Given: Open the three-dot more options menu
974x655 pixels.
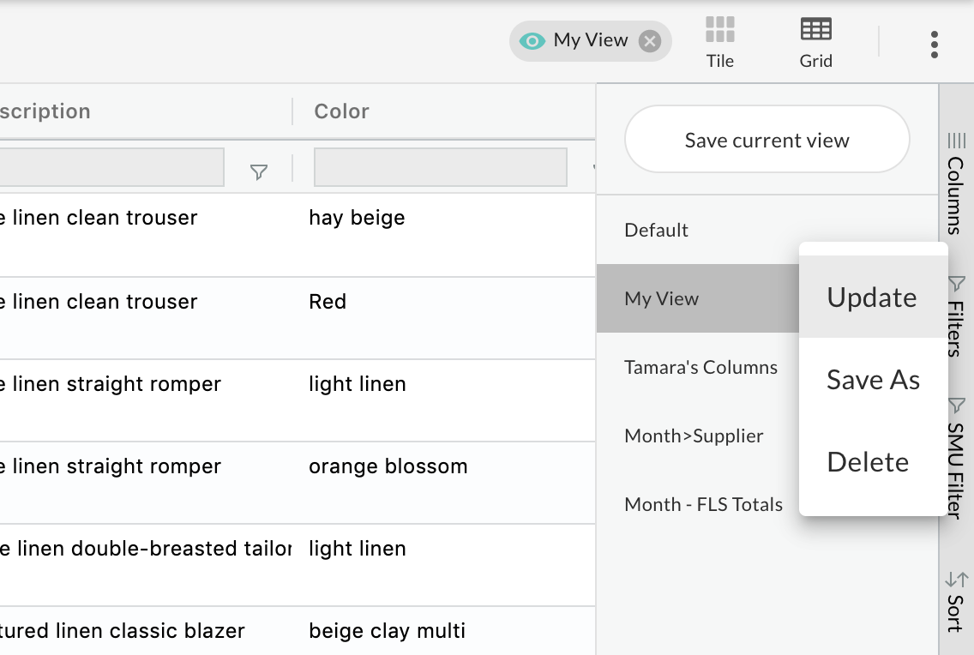Looking at the screenshot, I should (x=935, y=45).
